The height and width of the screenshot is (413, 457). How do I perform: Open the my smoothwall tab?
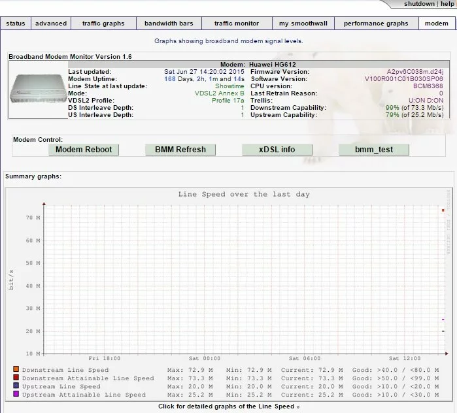click(x=301, y=24)
